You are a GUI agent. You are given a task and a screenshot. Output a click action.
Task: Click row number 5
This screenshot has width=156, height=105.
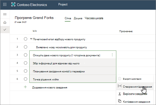coord(17,71)
